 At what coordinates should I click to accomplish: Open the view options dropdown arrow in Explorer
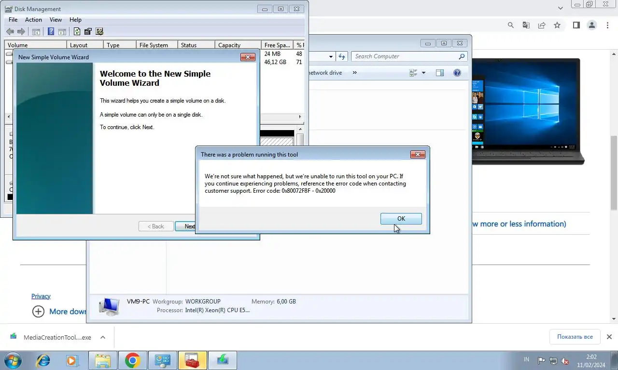click(424, 73)
